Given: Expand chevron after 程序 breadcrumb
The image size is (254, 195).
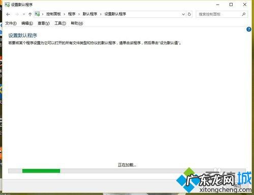Looking at the screenshot, I should pos(79,14).
